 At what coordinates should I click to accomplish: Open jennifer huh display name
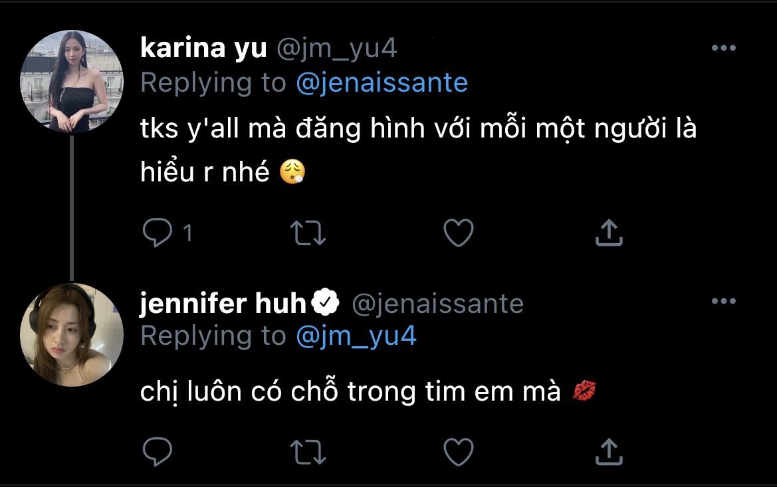[x=223, y=303]
